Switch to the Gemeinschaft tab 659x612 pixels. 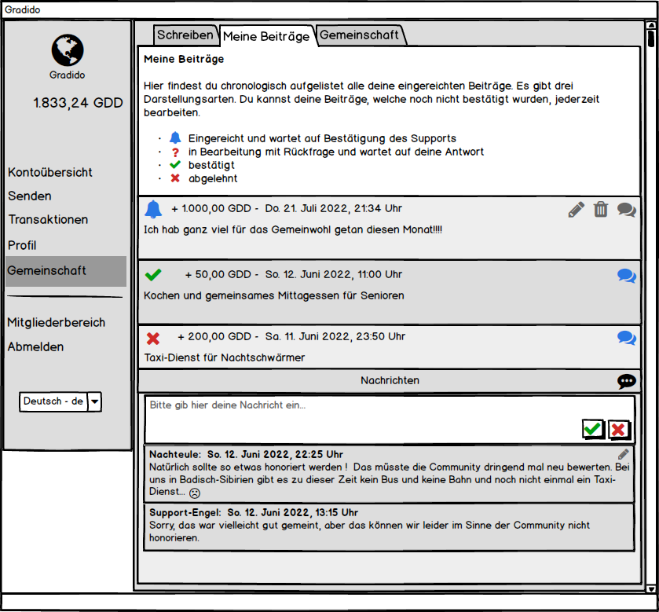[360, 35]
